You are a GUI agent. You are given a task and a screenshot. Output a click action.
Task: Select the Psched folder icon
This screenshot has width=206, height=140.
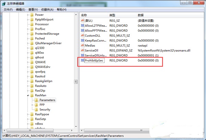click(x=32, y=39)
